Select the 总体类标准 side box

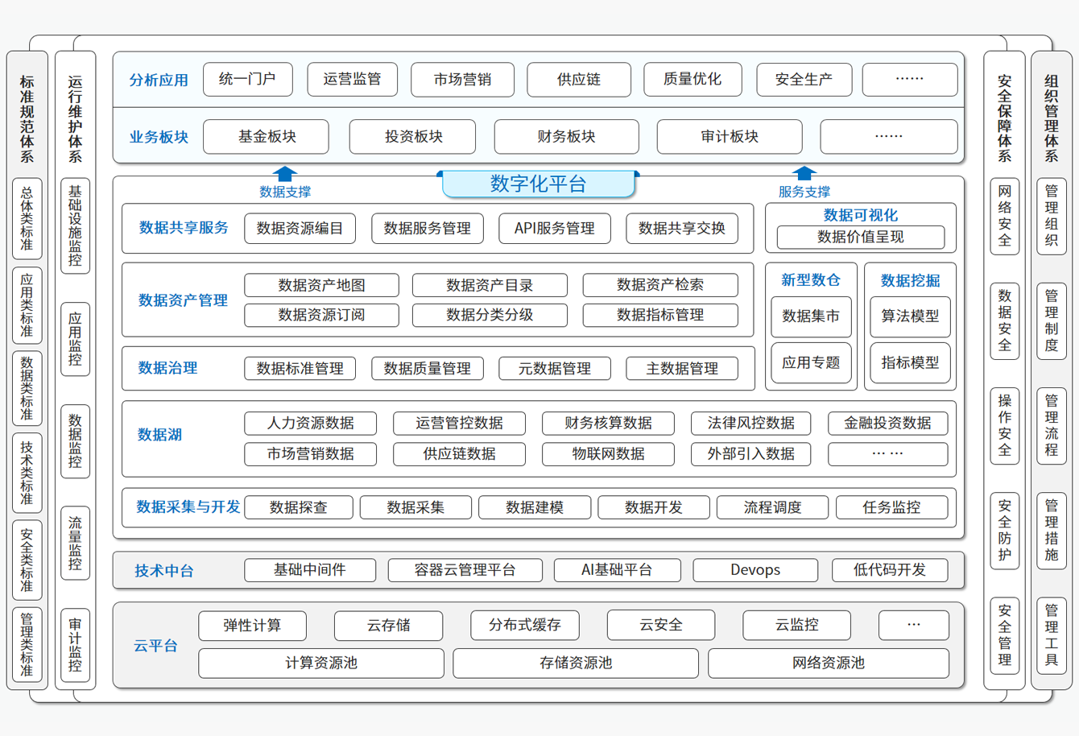[27, 219]
